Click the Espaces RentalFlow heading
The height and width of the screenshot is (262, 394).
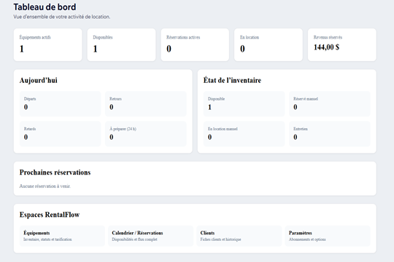point(50,215)
